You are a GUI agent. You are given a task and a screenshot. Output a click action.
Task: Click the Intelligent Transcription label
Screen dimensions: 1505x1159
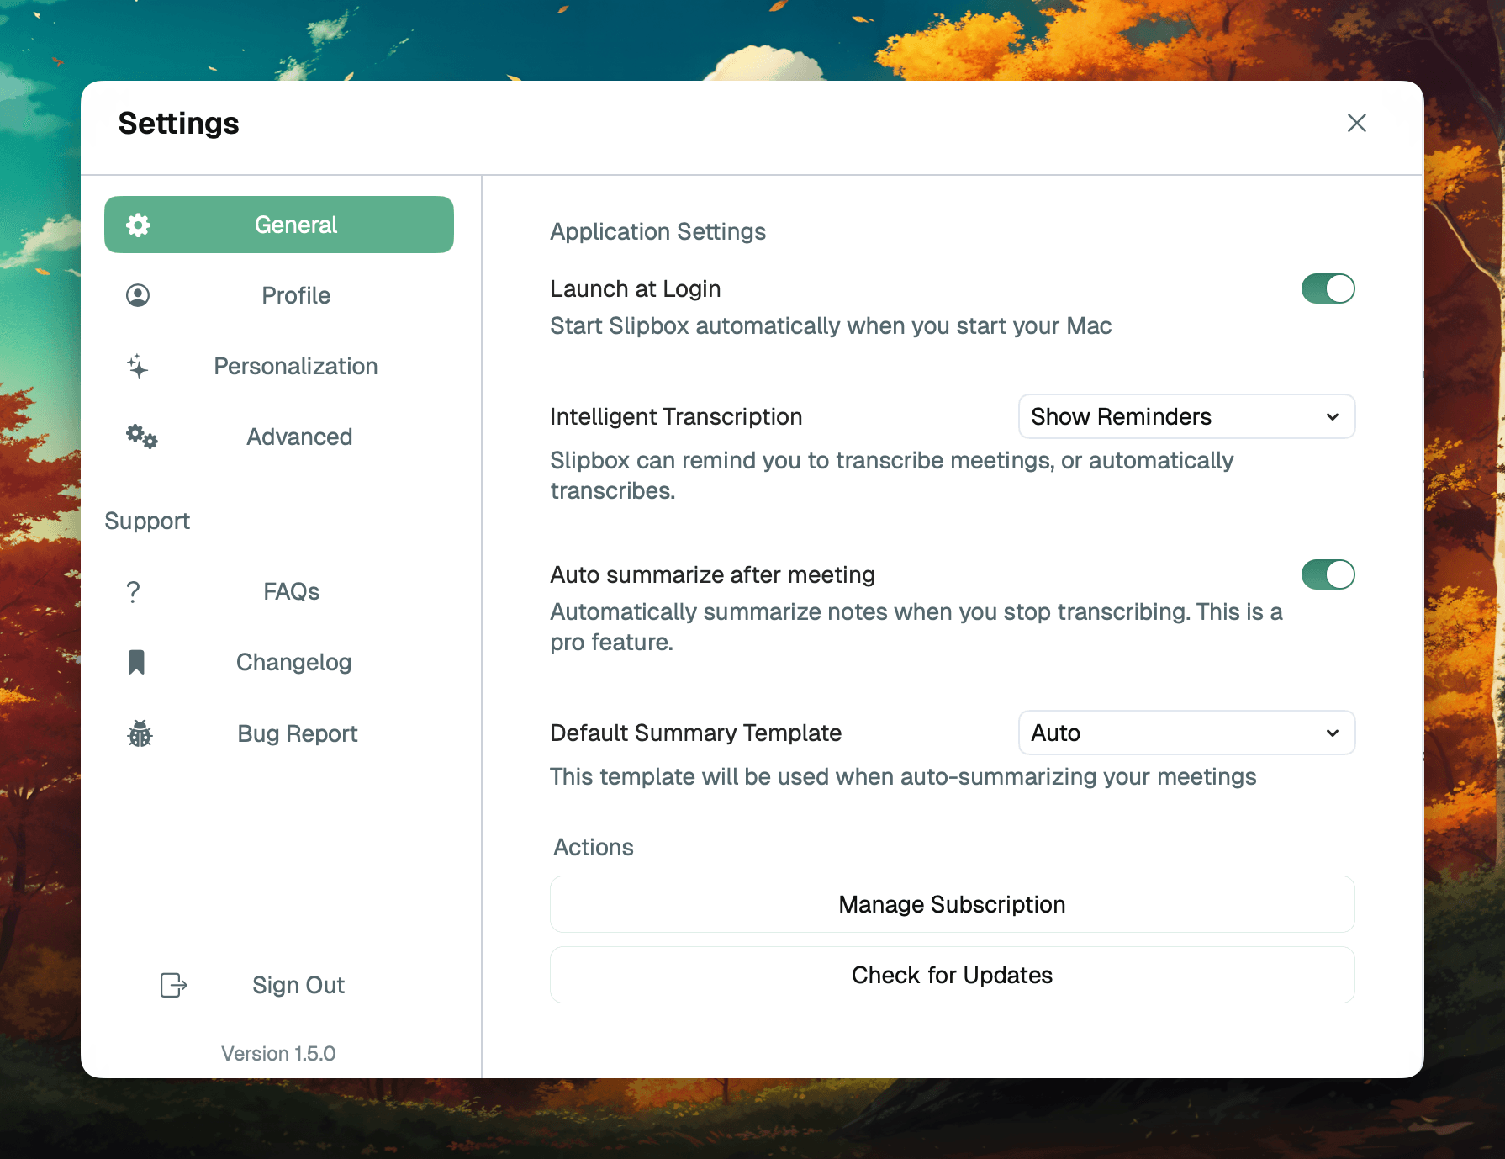pyautogui.click(x=676, y=416)
